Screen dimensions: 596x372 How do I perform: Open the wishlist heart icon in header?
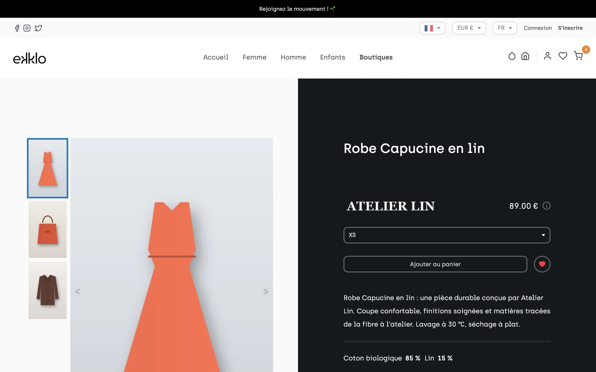click(x=563, y=56)
